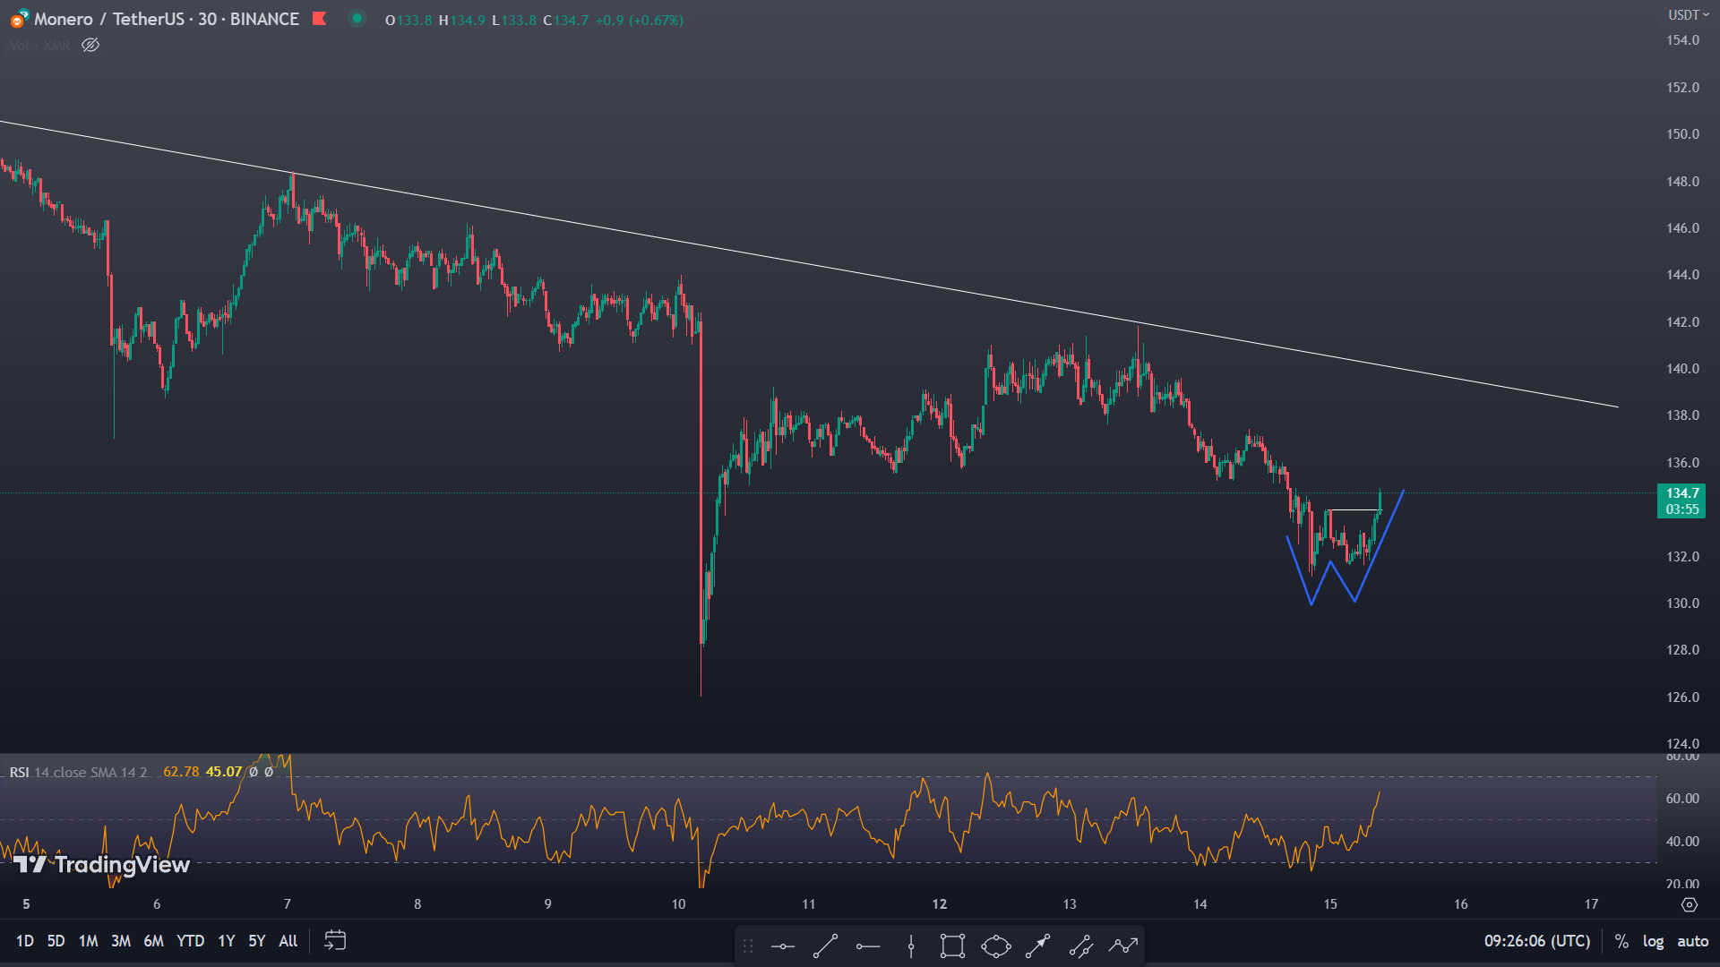Screen dimensions: 1720x967
Task: Select the 3M date range
Action: 121,941
